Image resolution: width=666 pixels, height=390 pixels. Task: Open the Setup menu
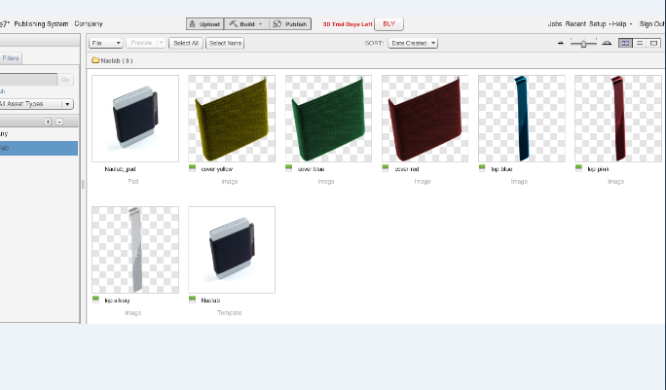pos(598,24)
